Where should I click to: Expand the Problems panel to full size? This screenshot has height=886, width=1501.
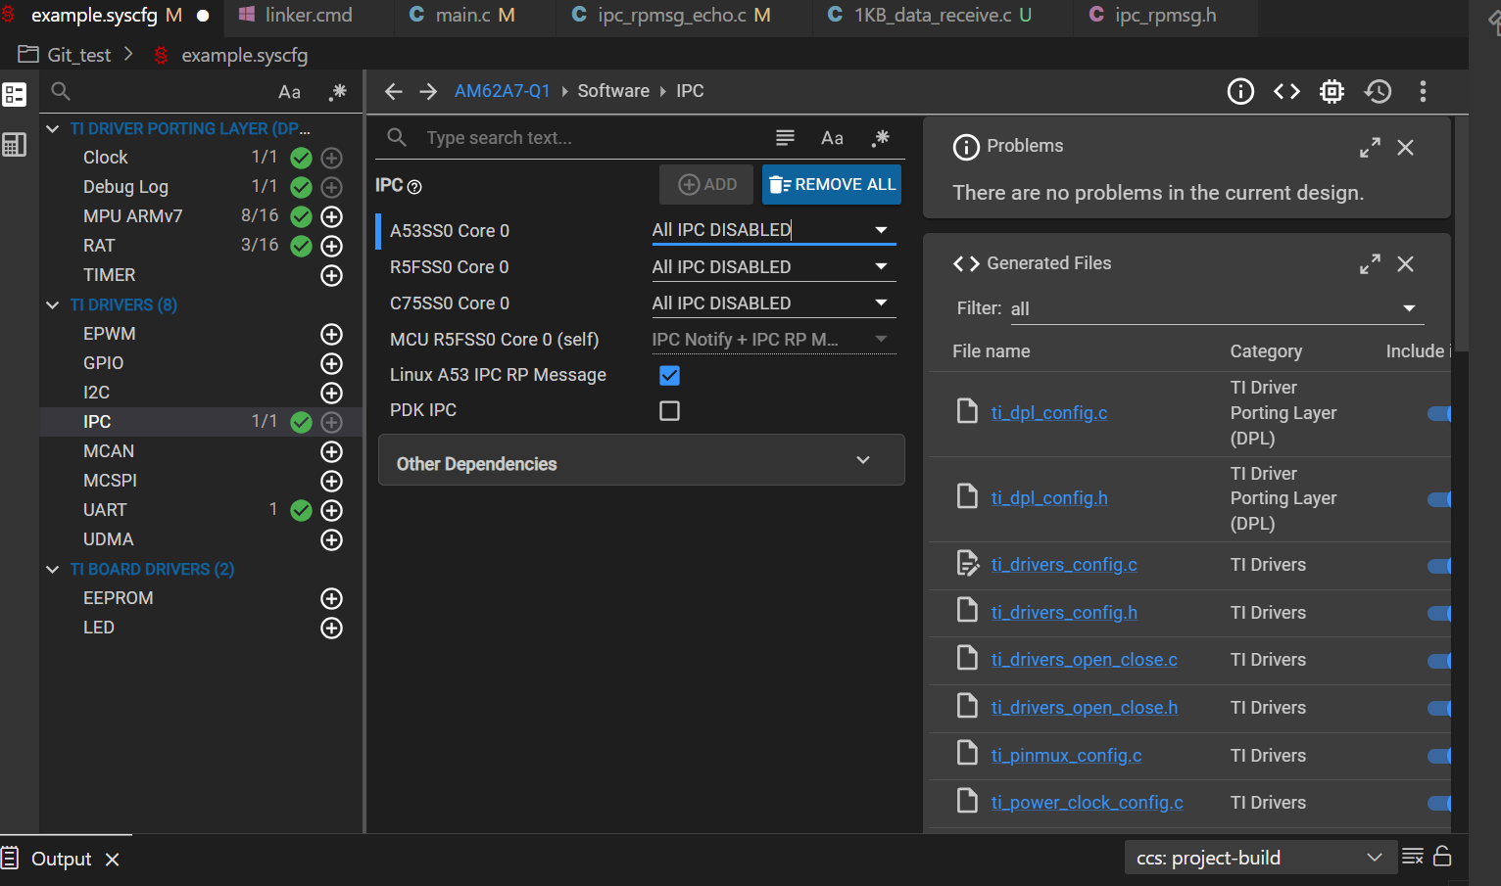1370,147
